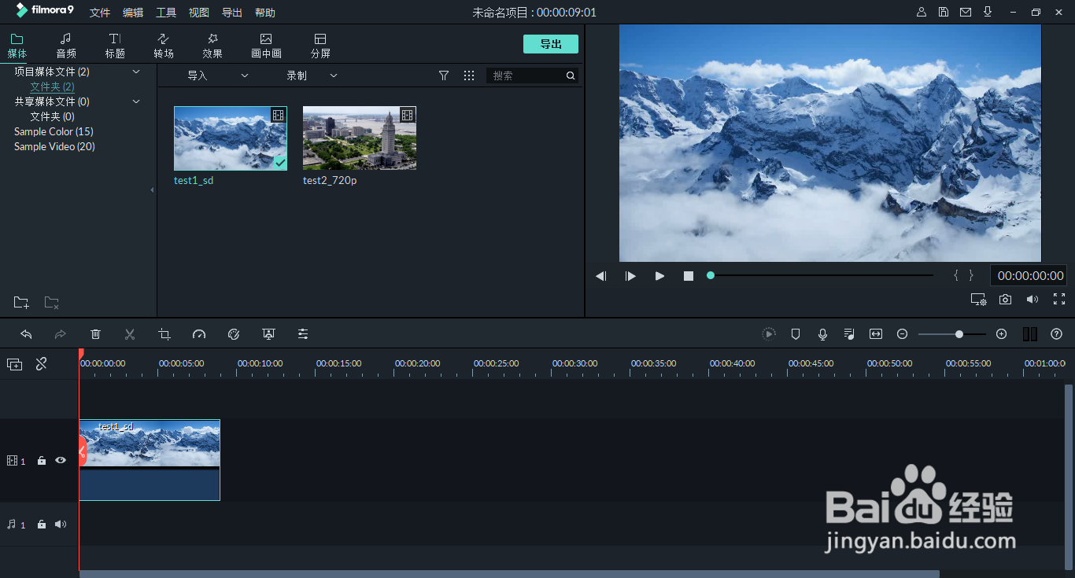Open the Audio Mixer icon
The height and width of the screenshot is (578, 1075).
pos(849,333)
